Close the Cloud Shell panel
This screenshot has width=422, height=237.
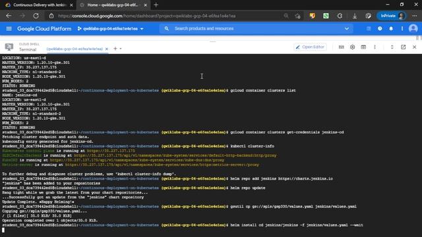coord(415,47)
